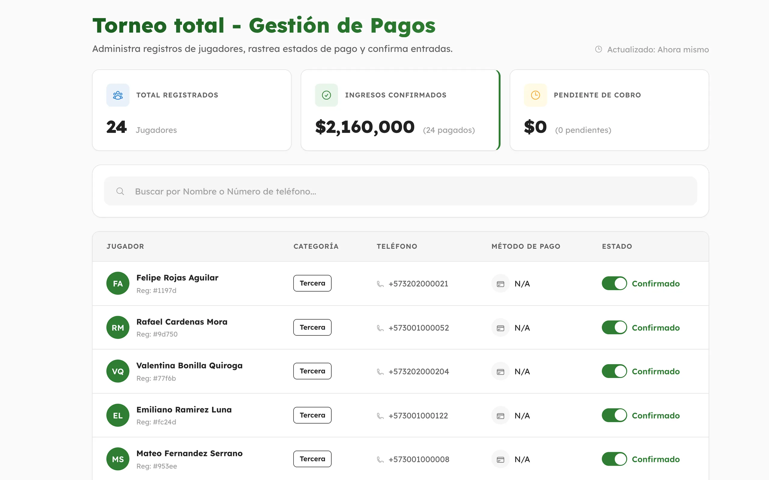Click the 24 Jugadores total value
Viewport: 769px width, 480px height.
tap(116, 127)
